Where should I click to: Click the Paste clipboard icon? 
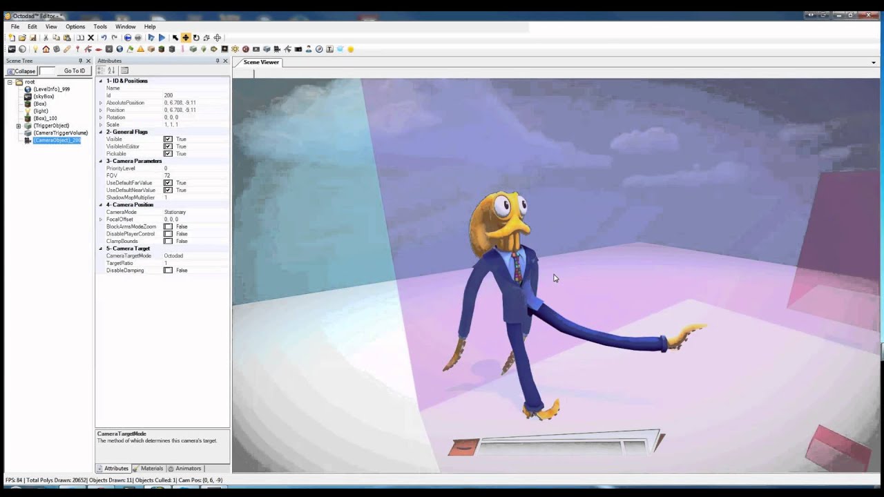tap(67, 37)
